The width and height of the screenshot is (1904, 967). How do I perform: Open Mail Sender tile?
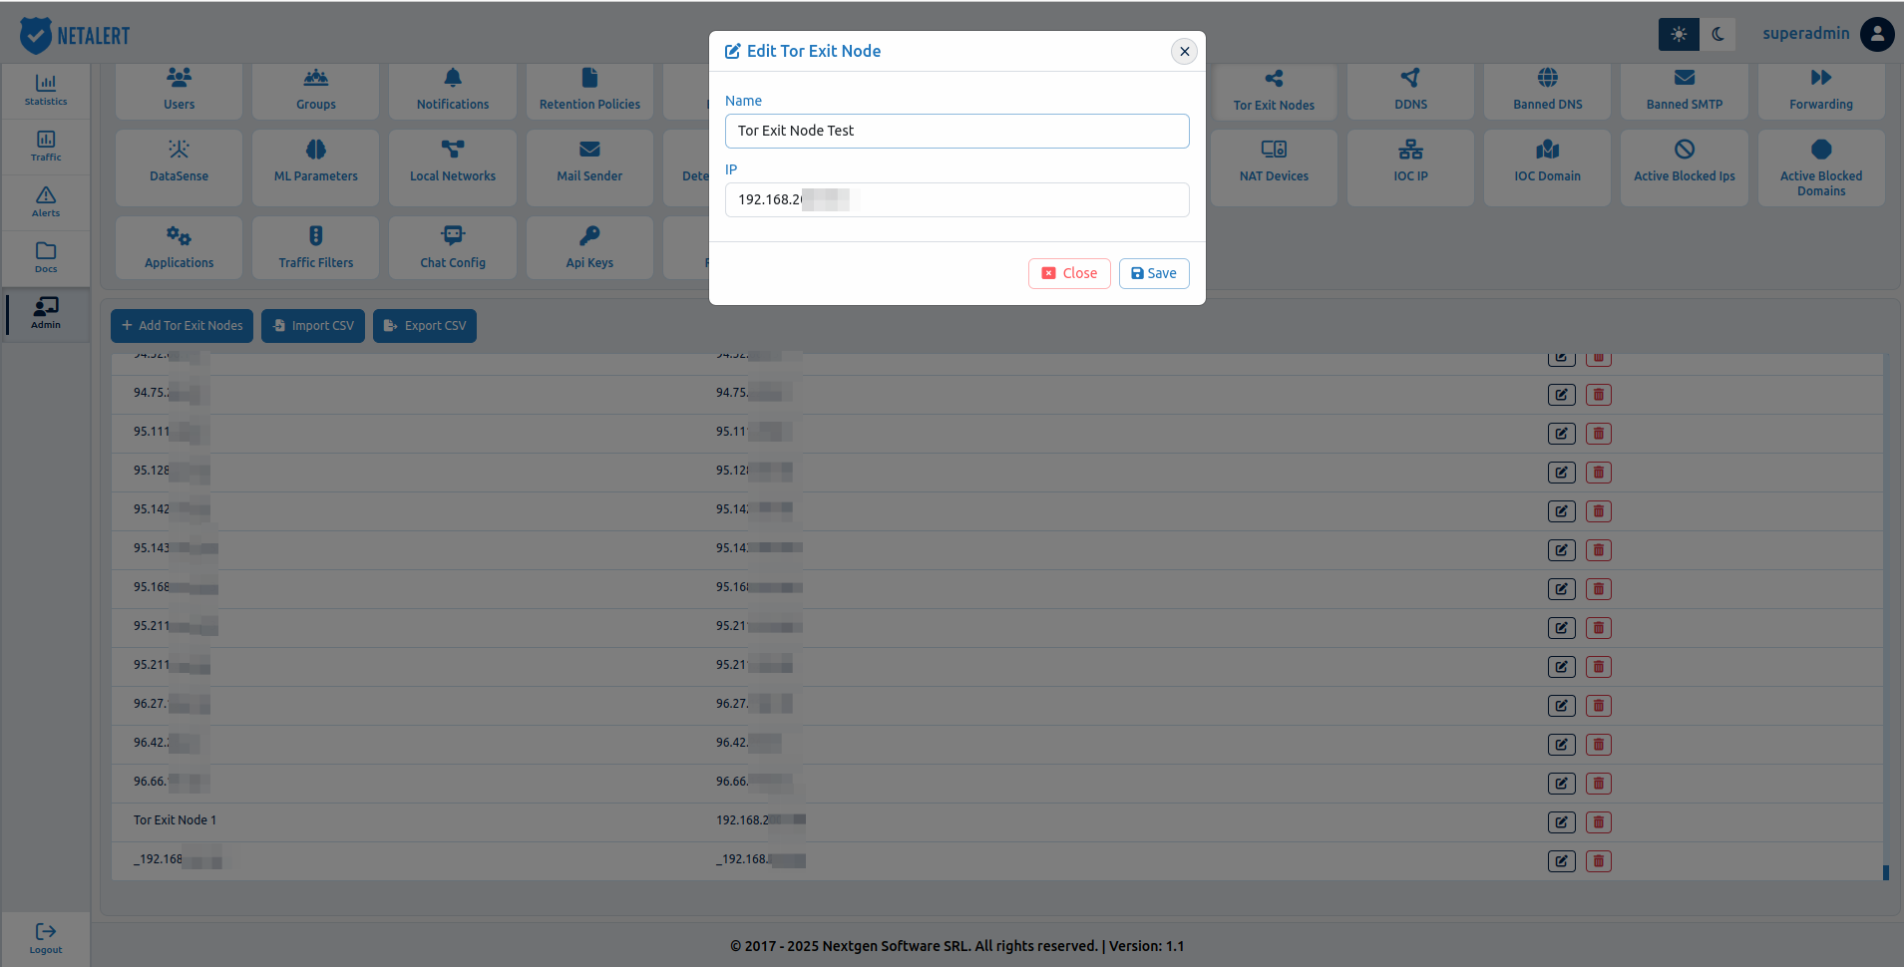589,167
